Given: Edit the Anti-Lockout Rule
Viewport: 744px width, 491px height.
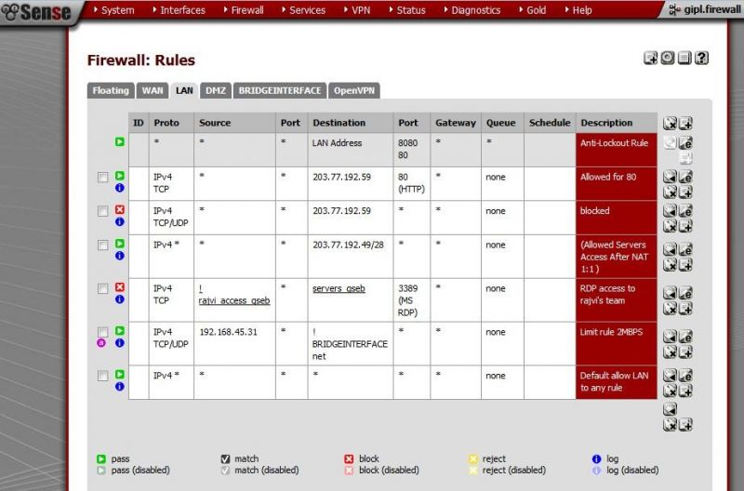Looking at the screenshot, I should 685,142.
